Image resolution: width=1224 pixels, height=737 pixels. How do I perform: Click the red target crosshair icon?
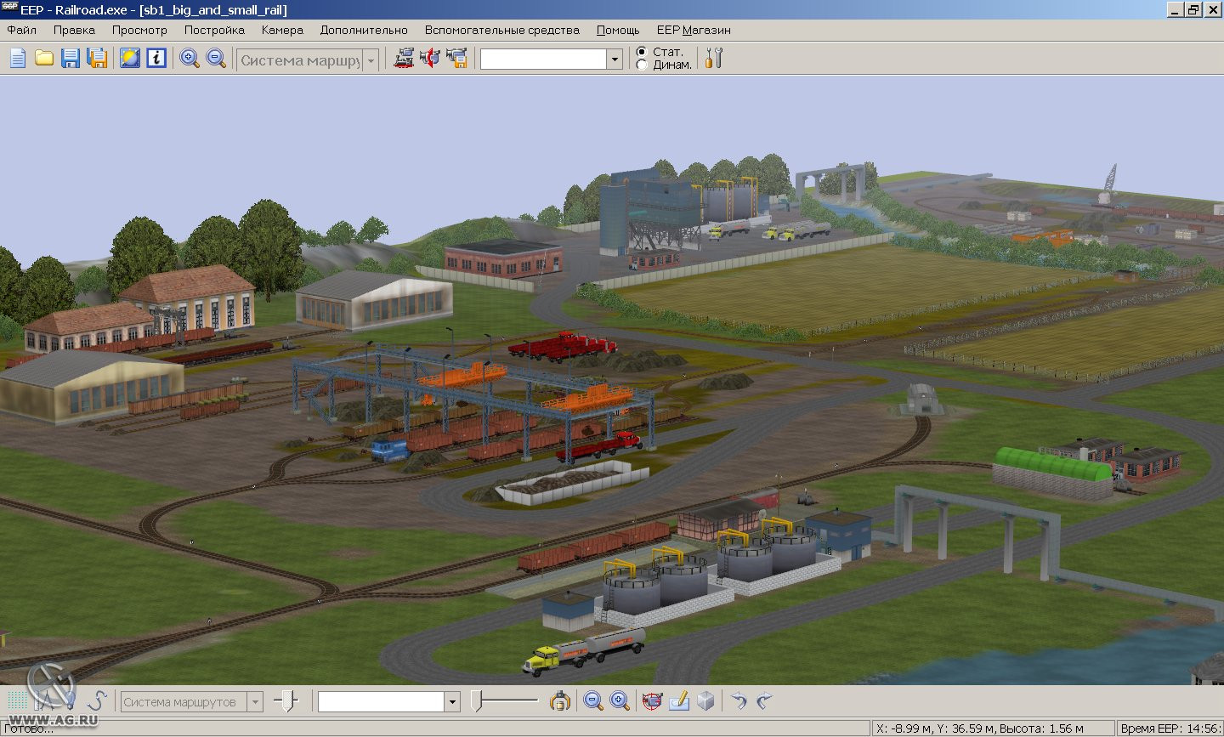coord(652,701)
